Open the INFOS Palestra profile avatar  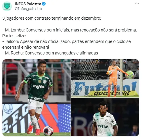pos(7,6)
